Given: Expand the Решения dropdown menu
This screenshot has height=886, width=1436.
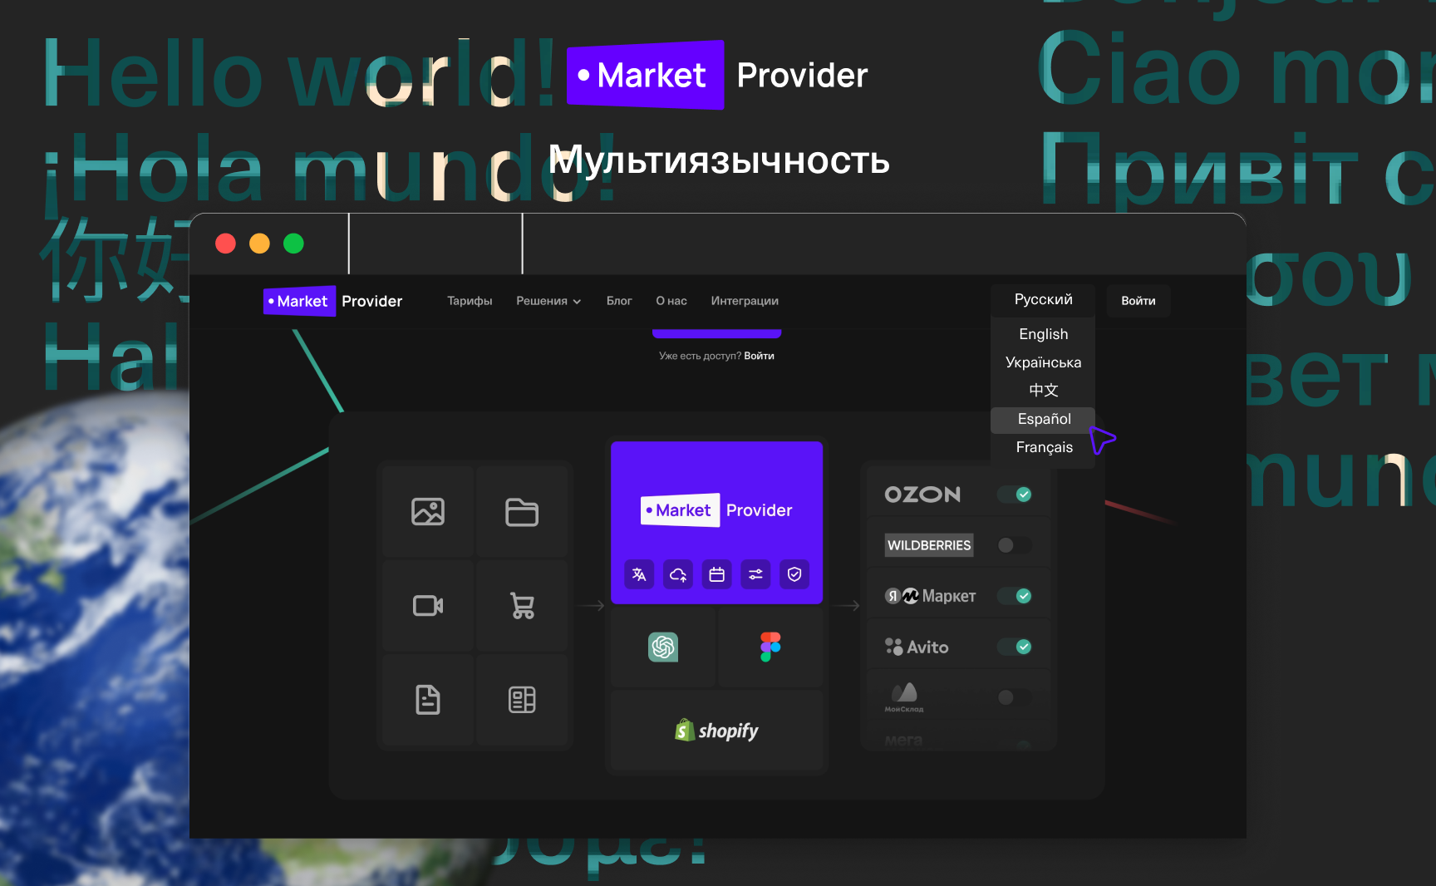Looking at the screenshot, I should click(x=548, y=301).
